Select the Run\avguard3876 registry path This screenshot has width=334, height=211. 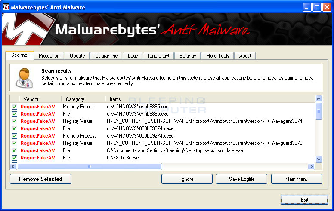coord(204,143)
